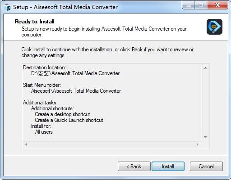Click the scroll right arrow in summary box
231x180 pixels.
[197, 144]
